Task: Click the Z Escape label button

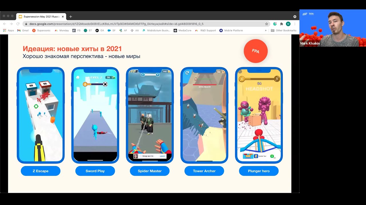Action: pos(41,171)
